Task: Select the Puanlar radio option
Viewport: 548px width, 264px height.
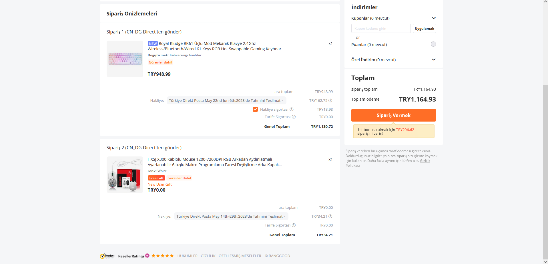Action: coord(433,44)
